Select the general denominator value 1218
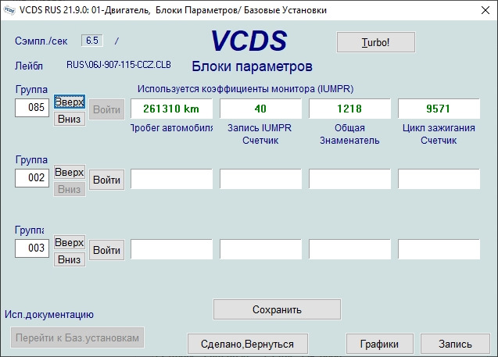 click(x=349, y=109)
